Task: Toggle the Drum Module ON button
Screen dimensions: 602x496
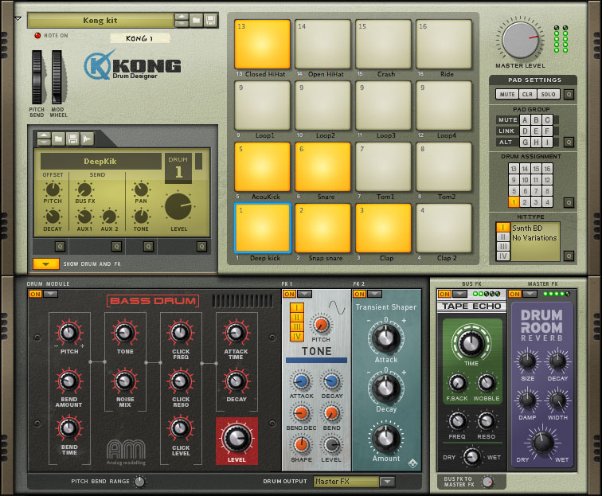Action: click(x=35, y=294)
